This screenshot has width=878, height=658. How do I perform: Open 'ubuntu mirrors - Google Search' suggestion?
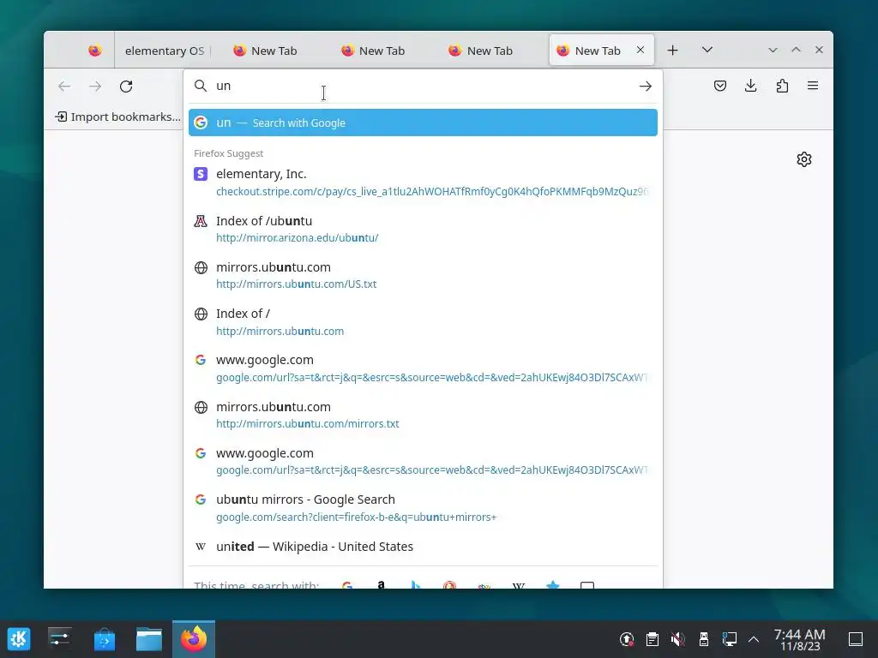423,507
